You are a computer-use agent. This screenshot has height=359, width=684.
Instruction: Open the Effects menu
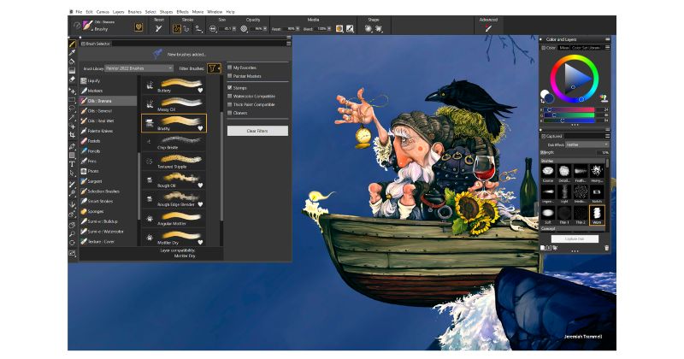click(x=182, y=12)
